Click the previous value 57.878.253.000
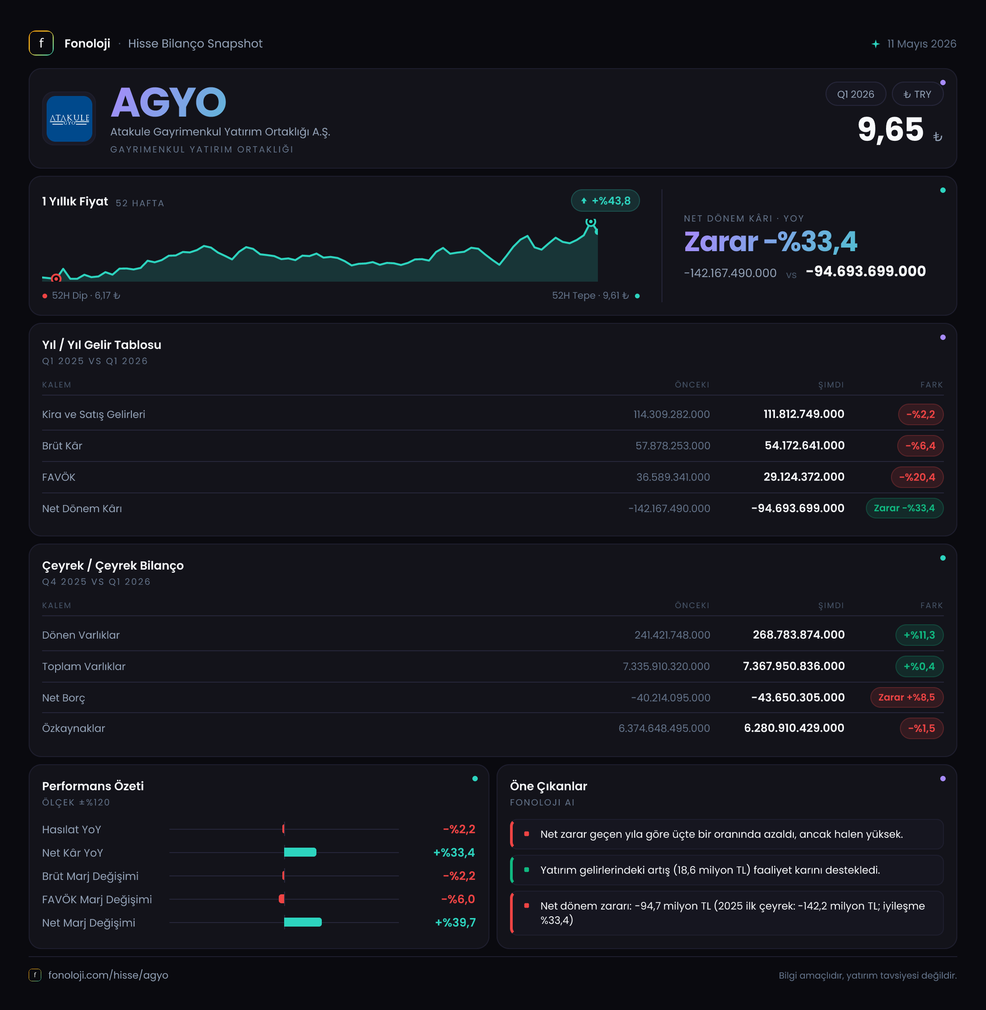This screenshot has height=1010, width=986. [673, 446]
